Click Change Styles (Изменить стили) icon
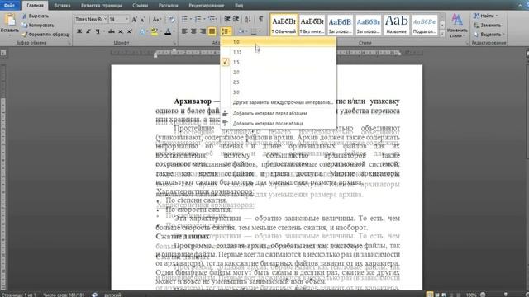Screen dimensions: 529x297 (457, 26)
